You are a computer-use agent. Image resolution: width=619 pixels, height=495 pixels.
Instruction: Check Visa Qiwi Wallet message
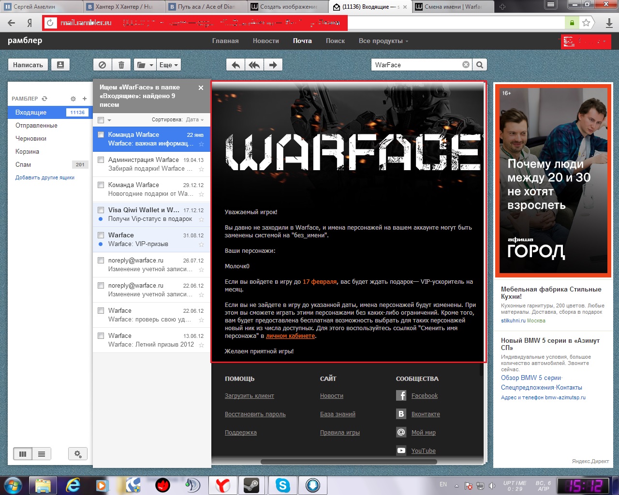point(101,210)
